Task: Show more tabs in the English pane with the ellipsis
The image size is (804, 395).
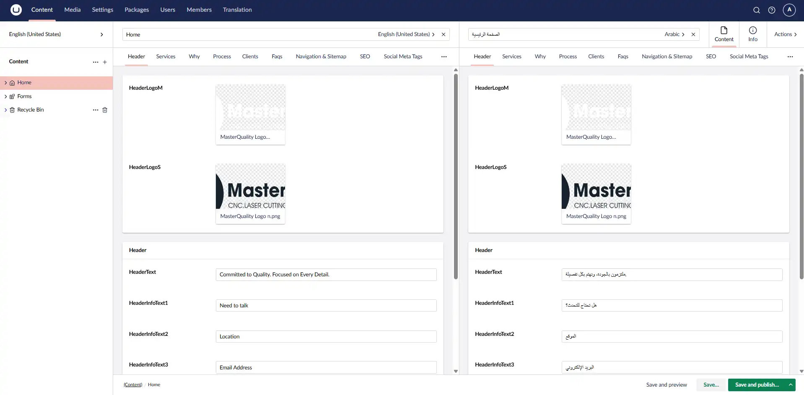Action: click(444, 57)
